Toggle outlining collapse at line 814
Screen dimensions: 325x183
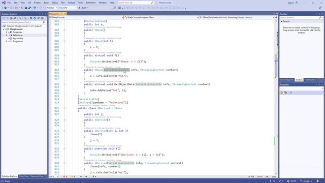point(64,70)
